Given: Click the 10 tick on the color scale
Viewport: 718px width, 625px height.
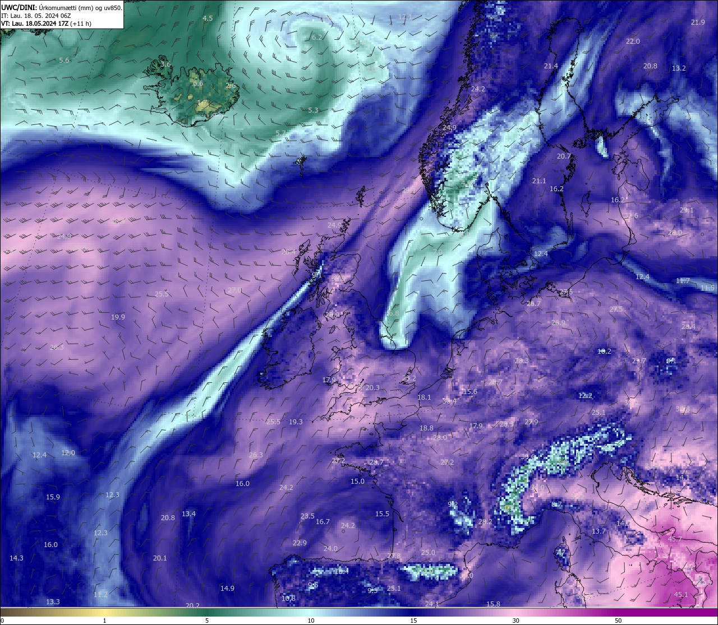Looking at the screenshot, I should point(311,621).
